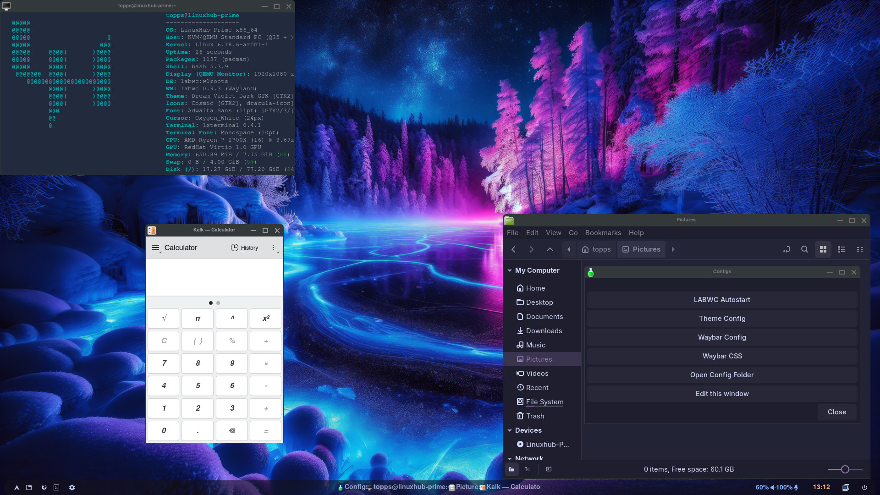
Task: Open the search icon in file manager toolbar
Action: pyautogui.click(x=804, y=249)
